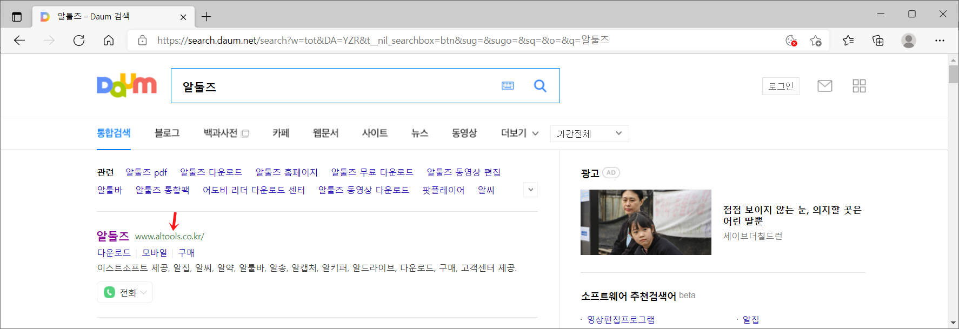Image resolution: width=959 pixels, height=329 pixels.
Task: Open the tab actions menu icon
Action: point(17,17)
